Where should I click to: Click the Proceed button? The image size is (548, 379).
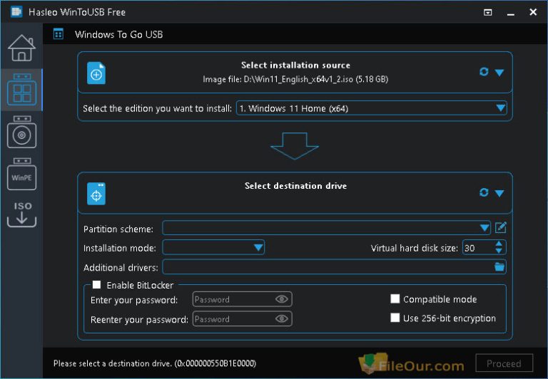504,363
